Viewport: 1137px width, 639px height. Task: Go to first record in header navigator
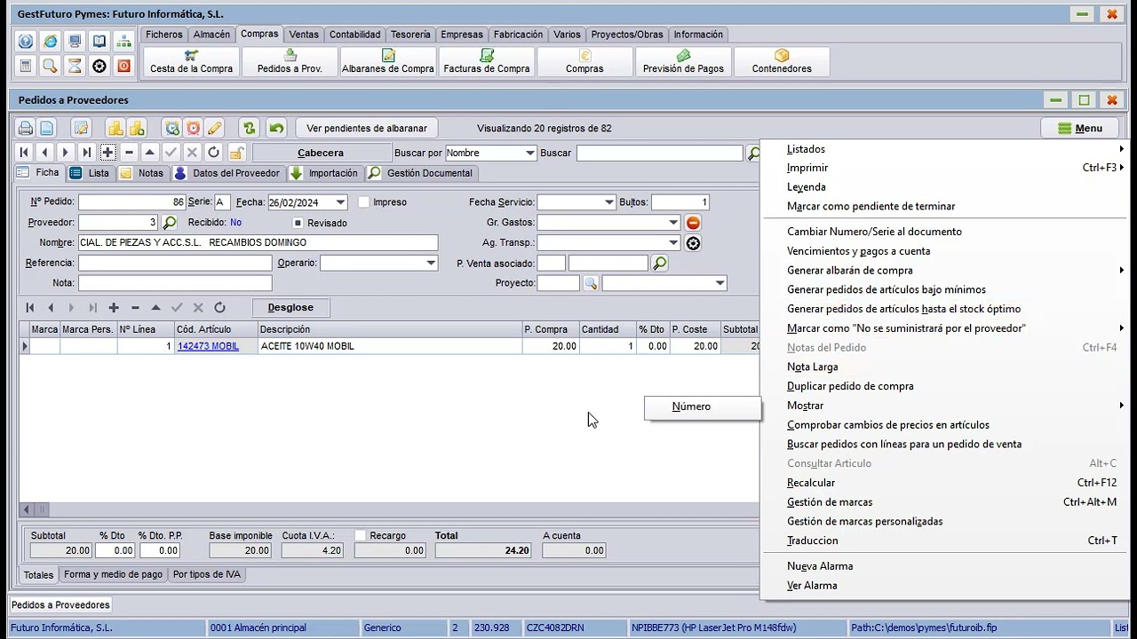click(x=24, y=153)
